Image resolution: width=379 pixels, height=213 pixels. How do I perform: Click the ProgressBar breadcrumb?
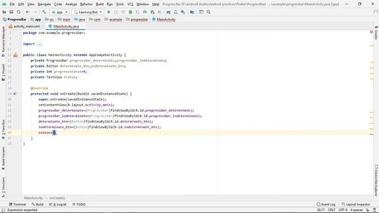tap(14, 20)
